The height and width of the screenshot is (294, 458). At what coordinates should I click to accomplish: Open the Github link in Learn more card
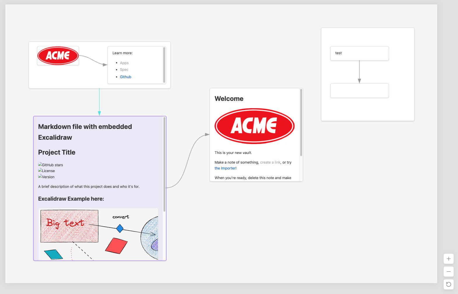click(x=125, y=77)
